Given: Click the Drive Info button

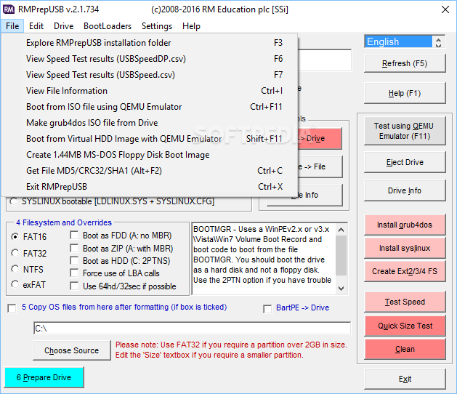Looking at the screenshot, I should pos(405,190).
